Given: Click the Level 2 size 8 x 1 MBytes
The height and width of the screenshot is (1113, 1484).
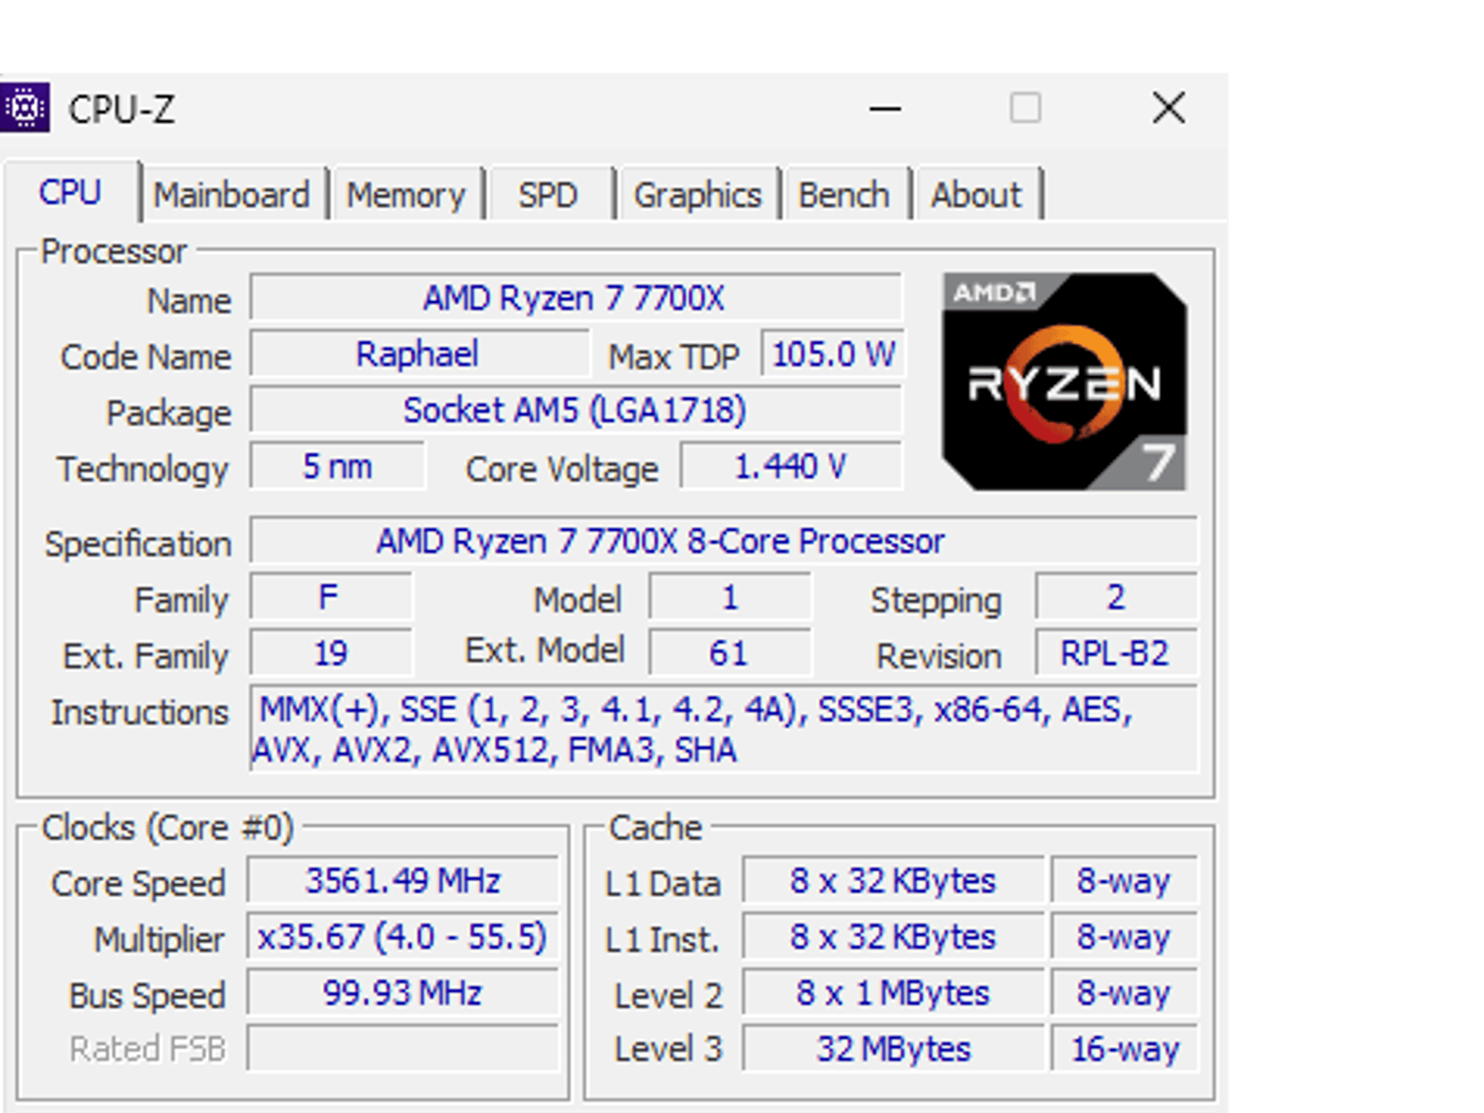Looking at the screenshot, I should [x=893, y=993].
